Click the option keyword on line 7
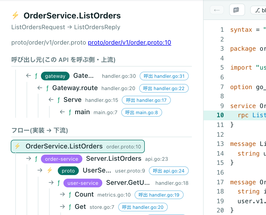Image resolution: width=266 pixels, height=215 pixels. 241,87
